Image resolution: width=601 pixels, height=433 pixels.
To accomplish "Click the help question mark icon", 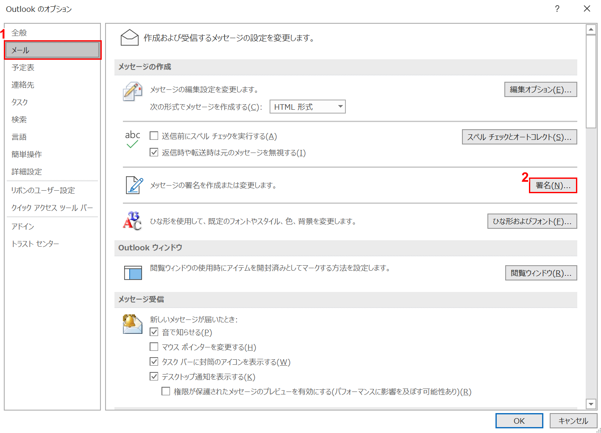I will click(557, 8).
